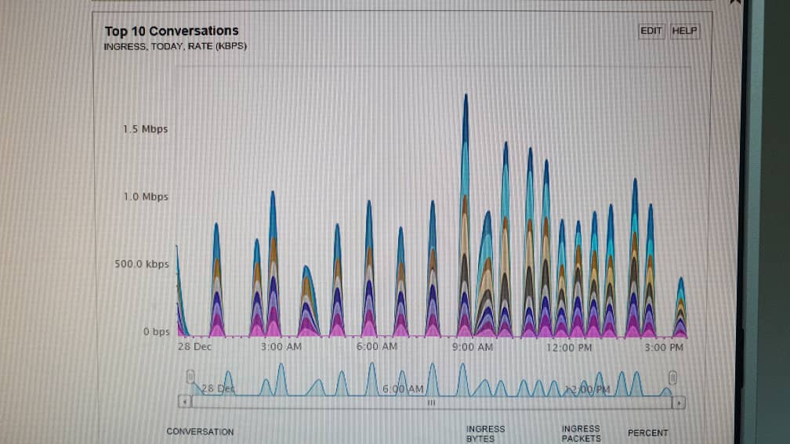Viewport: 790px width, 444px height.
Task: Click the 3:00 AM time axis label
Action: pos(281,347)
